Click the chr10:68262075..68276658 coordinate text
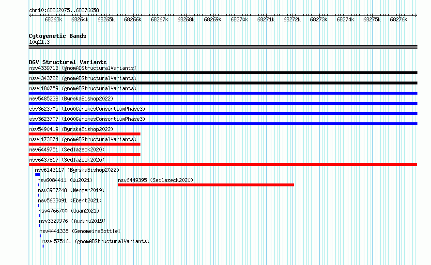This screenshot has width=431, height=265. click(x=64, y=10)
